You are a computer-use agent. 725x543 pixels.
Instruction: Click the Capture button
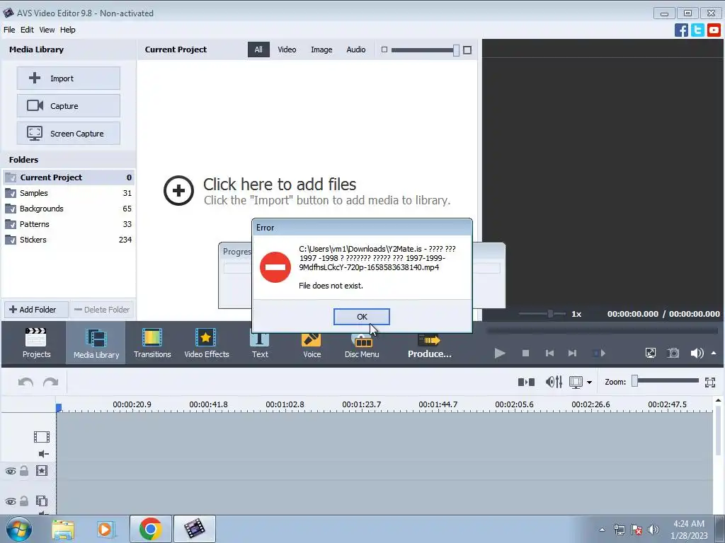click(69, 106)
